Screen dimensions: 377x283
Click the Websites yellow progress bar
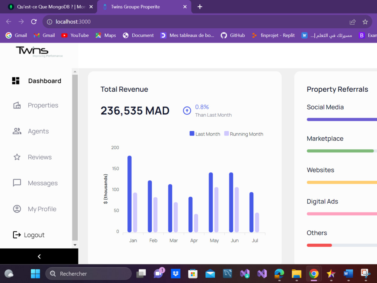[x=342, y=182]
